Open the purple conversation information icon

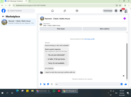tap(125, 19)
